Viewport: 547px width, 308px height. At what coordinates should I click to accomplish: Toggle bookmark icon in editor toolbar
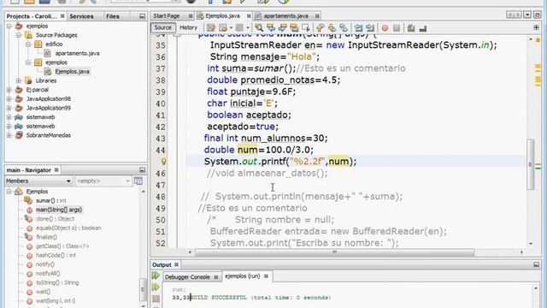point(344,27)
